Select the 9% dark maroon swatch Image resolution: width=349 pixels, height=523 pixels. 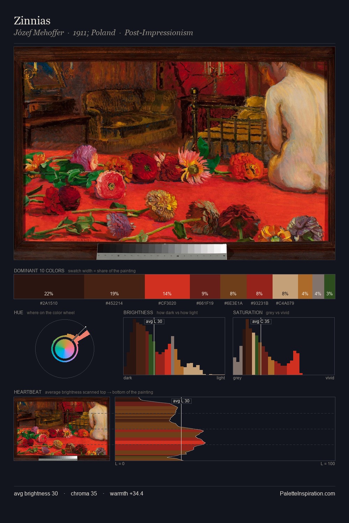click(205, 287)
